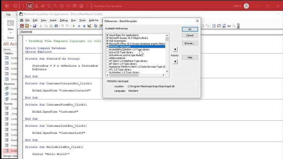Viewport: 283px width, 159px height.
Task: Click the Redo arrow in VBA toolbar
Action: (x=68, y=26)
